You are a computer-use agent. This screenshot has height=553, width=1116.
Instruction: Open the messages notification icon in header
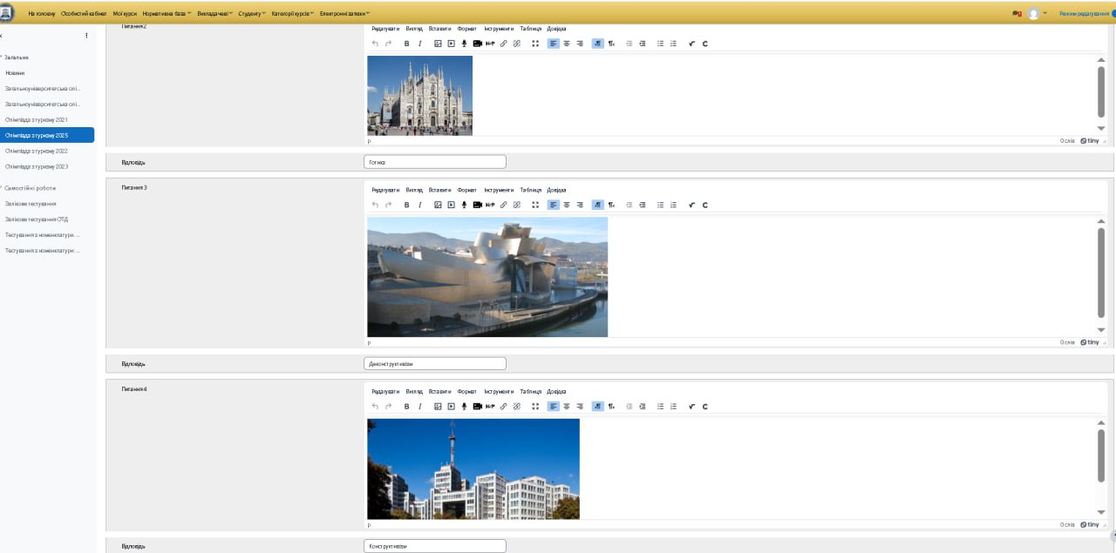1016,14
